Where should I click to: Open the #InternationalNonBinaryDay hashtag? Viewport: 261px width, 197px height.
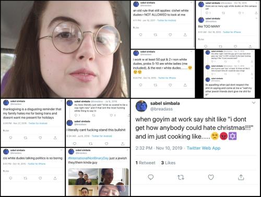coord(88,158)
